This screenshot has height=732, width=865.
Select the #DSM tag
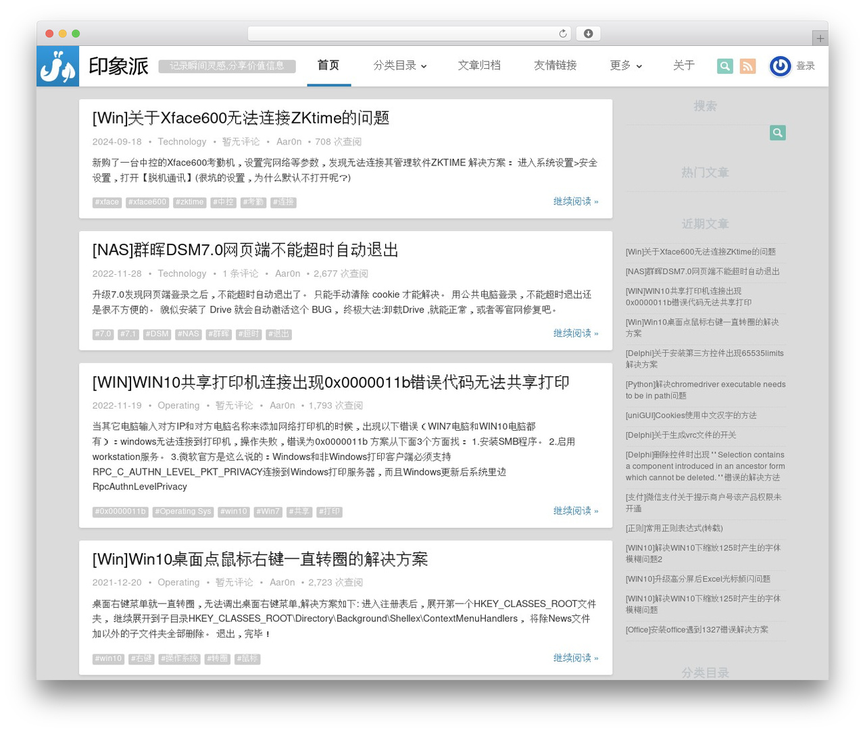[x=157, y=334]
